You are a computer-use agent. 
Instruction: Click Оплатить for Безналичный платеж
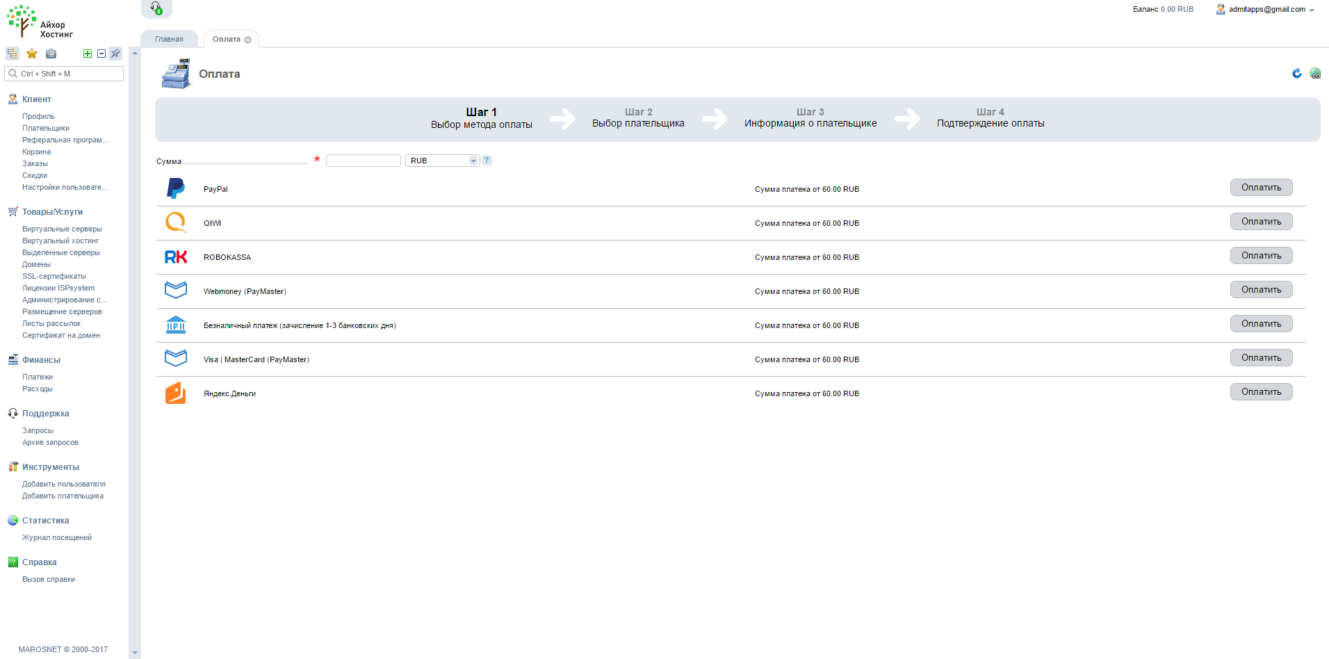pos(1261,324)
